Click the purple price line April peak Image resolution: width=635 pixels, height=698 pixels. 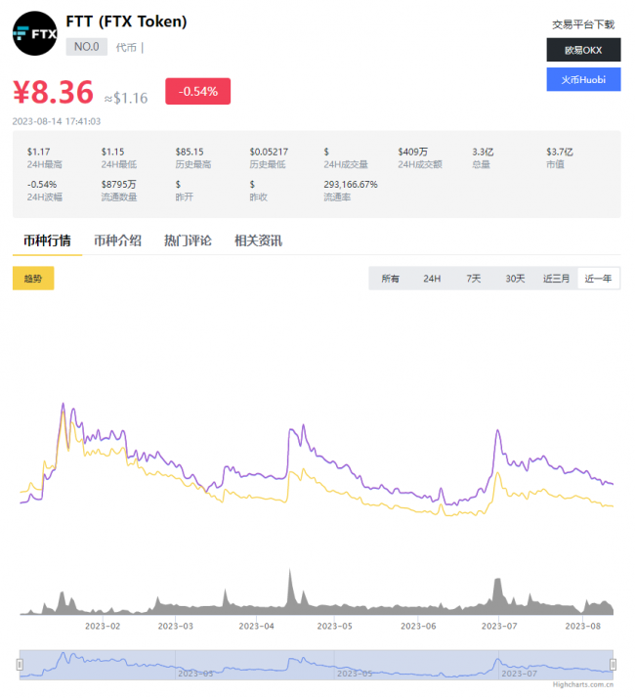pyautogui.click(x=304, y=426)
